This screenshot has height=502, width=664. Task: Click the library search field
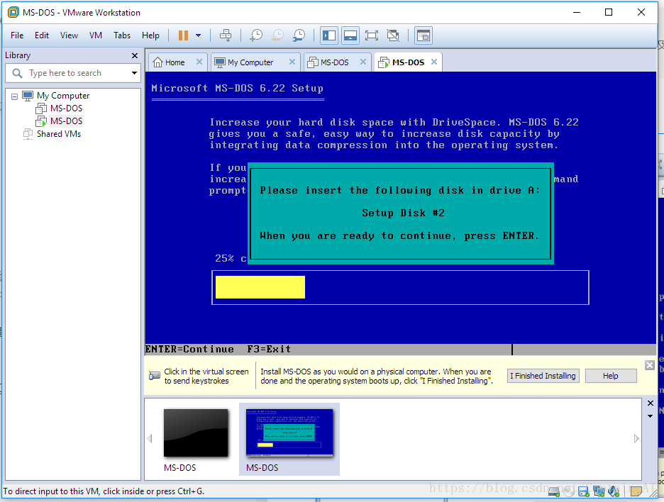(x=72, y=73)
